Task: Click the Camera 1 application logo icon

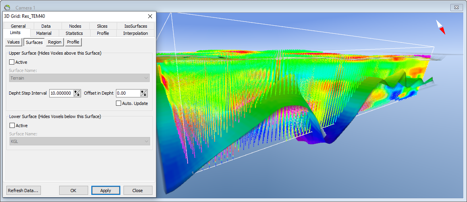Action: coord(8,7)
